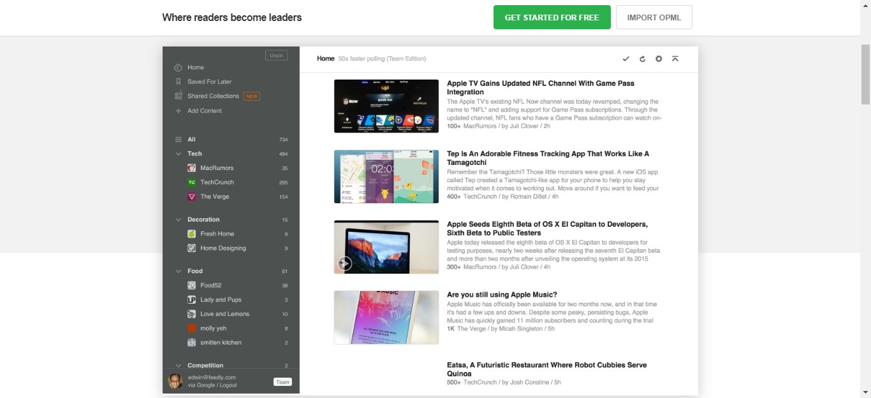Click the TechCrunch feed icon
The image size is (871, 398).
pos(192,182)
